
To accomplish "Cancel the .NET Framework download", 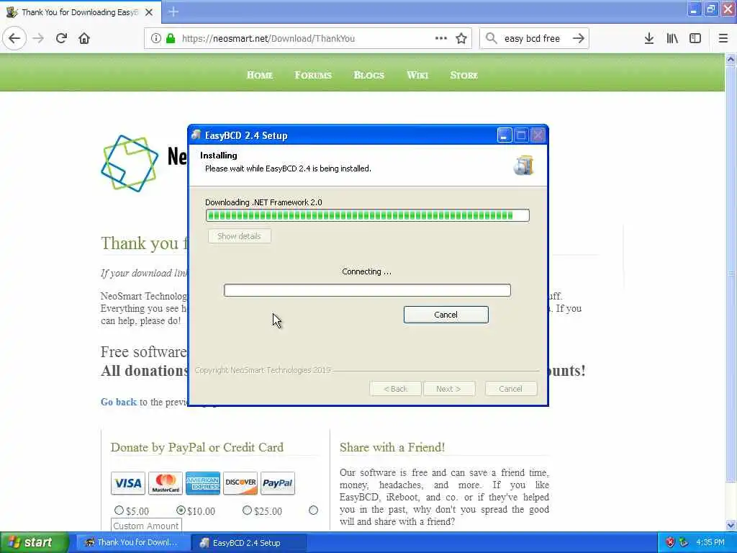I will point(446,315).
